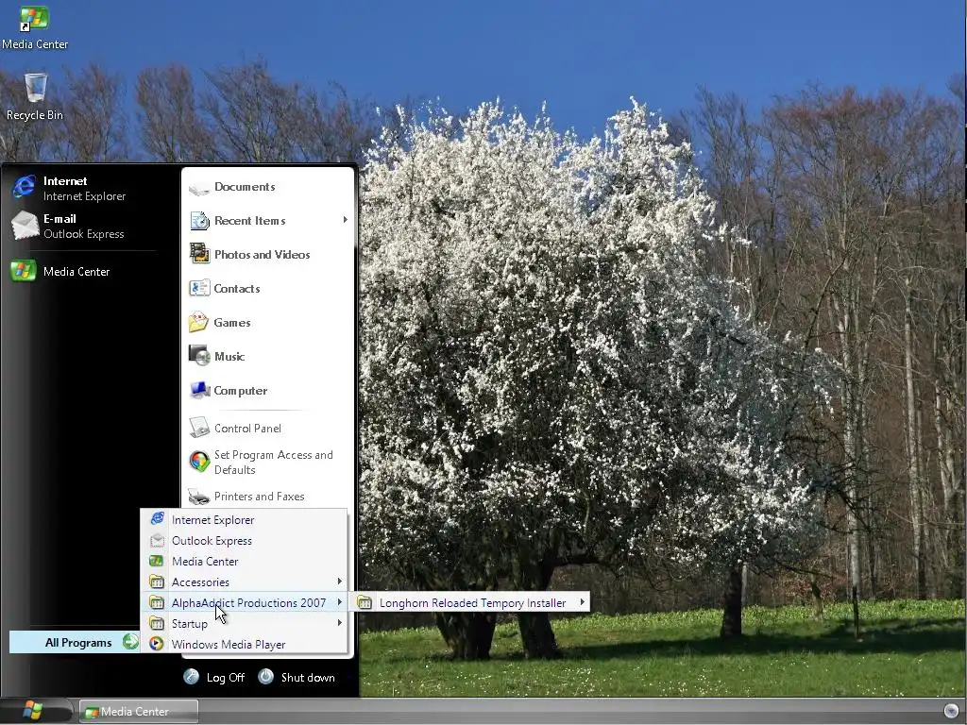Expand the AlphaAddict Productions 2007 submenu arrow

pos(339,602)
